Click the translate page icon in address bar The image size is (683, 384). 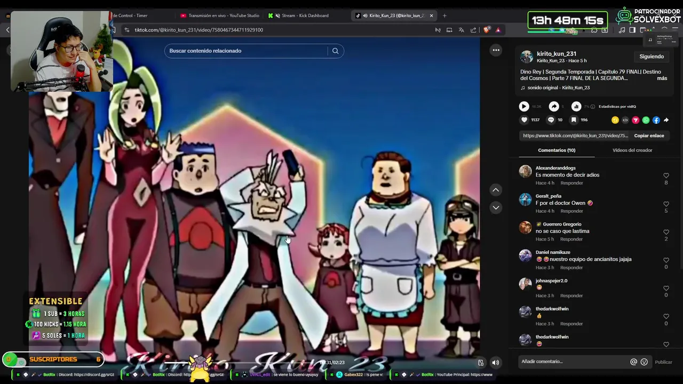coord(461,30)
